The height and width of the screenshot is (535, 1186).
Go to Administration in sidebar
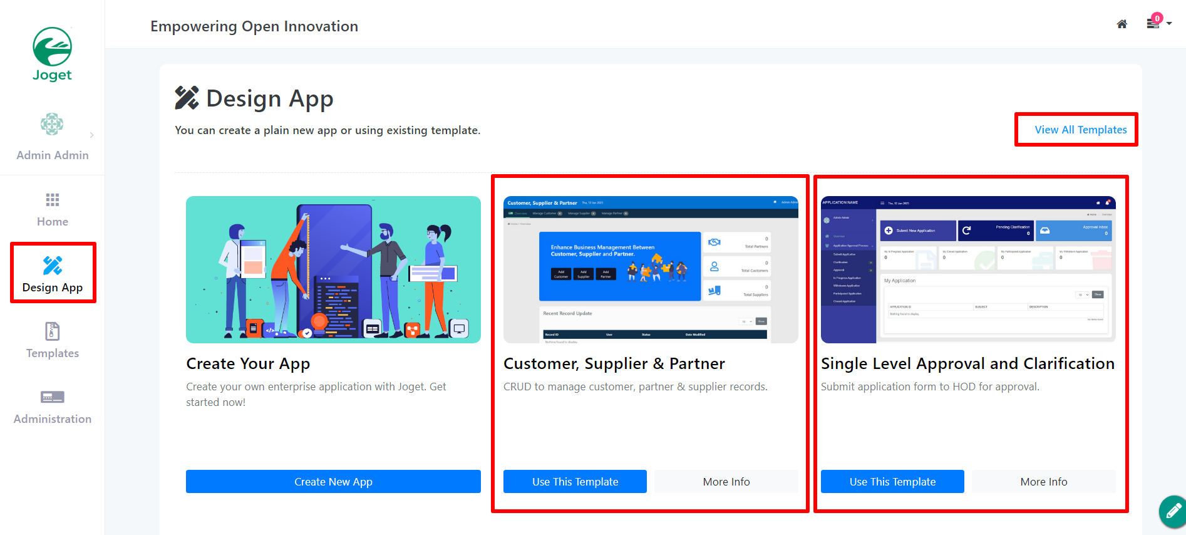pyautogui.click(x=53, y=397)
